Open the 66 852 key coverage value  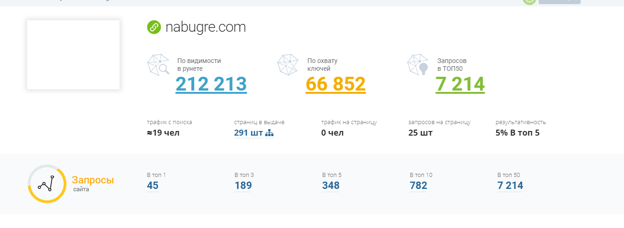tap(335, 84)
